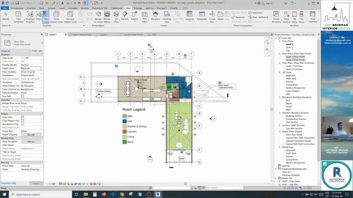353x198 pixels.
Task: Open Firefox from the taskbar
Action: pos(104,194)
